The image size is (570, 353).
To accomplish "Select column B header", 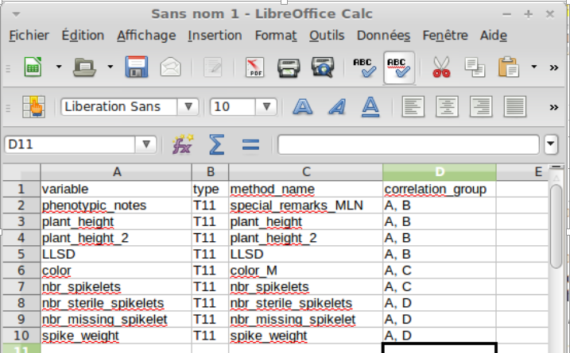I will (210, 172).
